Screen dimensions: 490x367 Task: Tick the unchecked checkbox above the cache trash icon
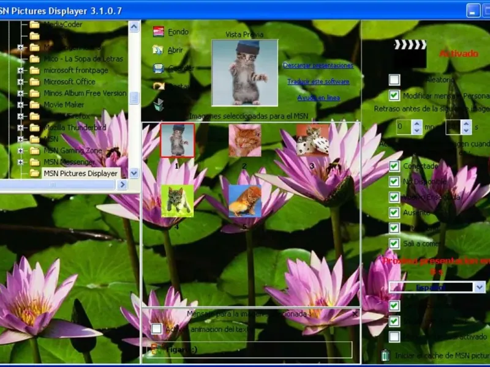pos(394,336)
